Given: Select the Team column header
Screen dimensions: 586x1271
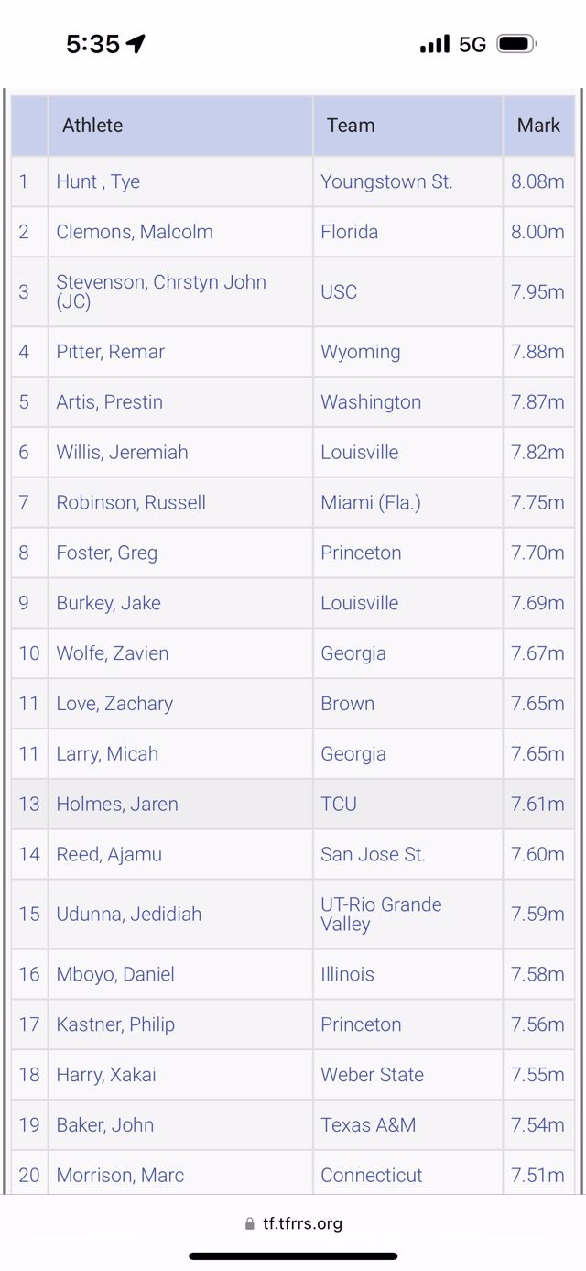Looking at the screenshot, I should [351, 126].
